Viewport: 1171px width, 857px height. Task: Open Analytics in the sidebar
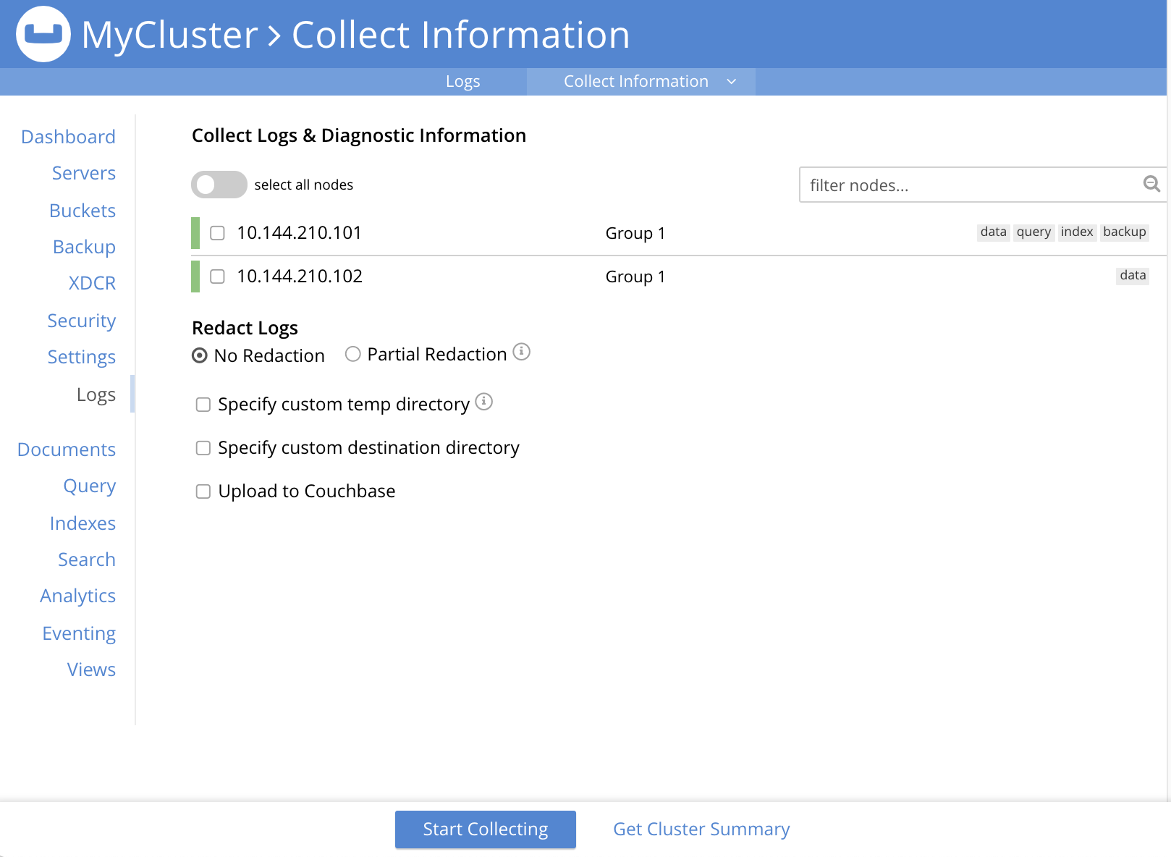coord(78,596)
